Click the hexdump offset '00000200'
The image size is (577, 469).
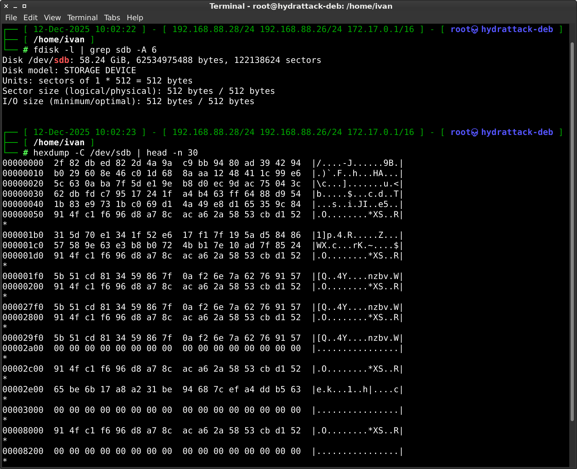click(x=23, y=287)
